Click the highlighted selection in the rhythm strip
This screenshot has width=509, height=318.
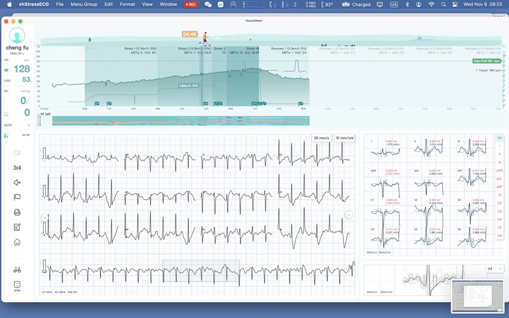pyautogui.click(x=201, y=271)
